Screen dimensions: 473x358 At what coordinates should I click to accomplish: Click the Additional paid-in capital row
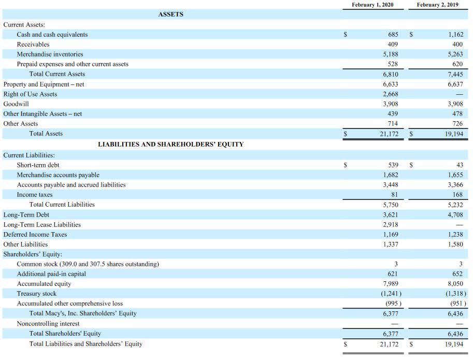tap(51, 274)
